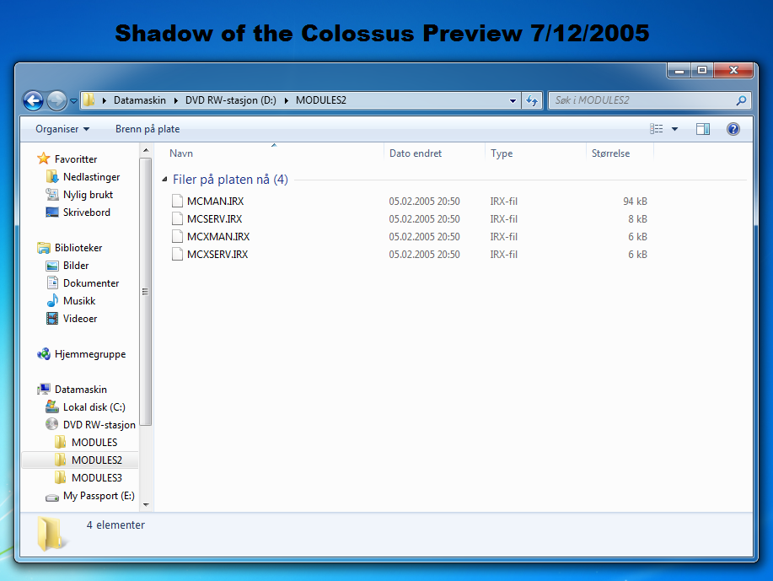Open the Dokumenter library

(91, 283)
